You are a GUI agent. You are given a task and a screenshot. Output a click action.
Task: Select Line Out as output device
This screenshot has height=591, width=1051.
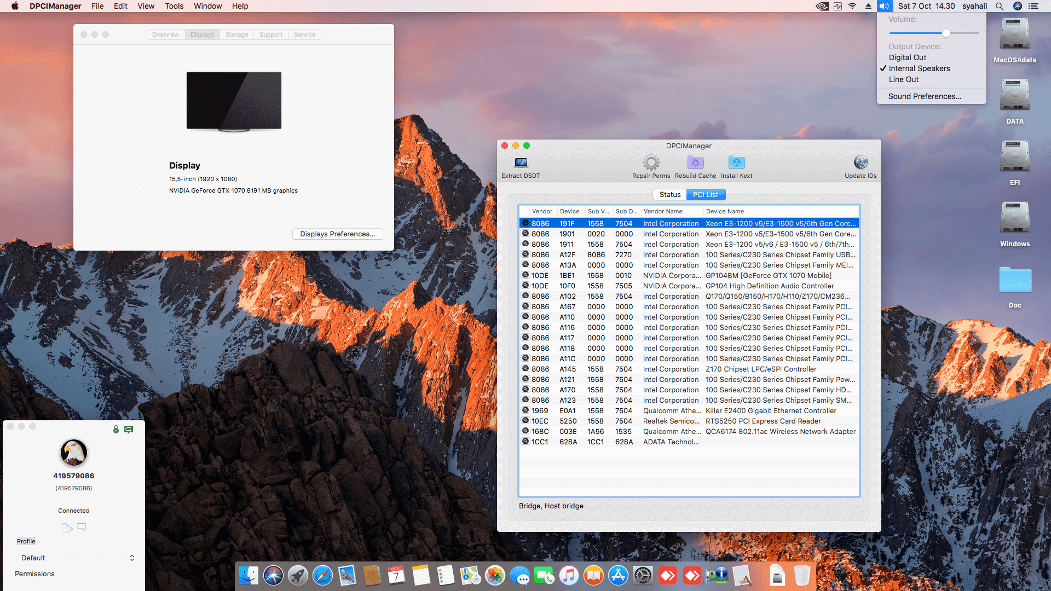(903, 79)
